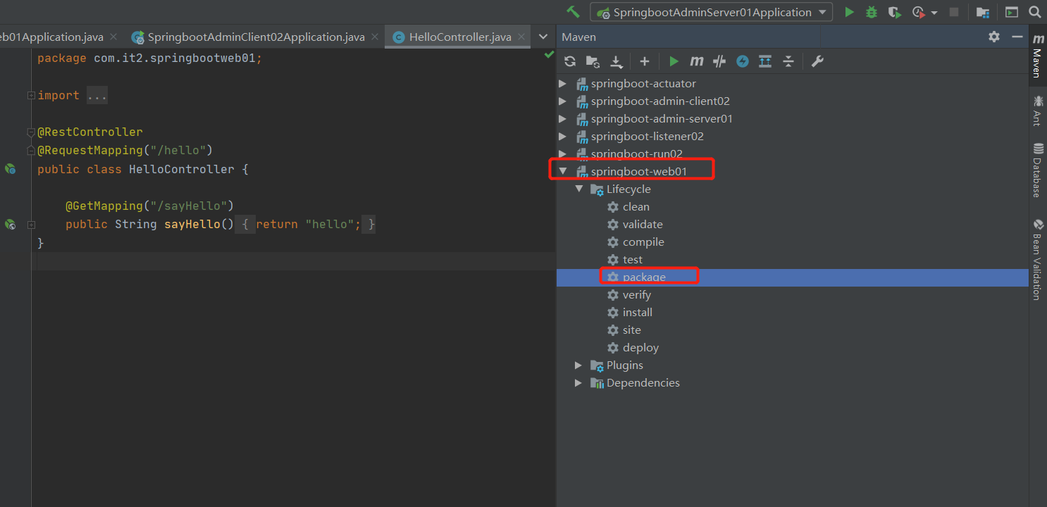Expand the springboot-listener02 module
The width and height of the screenshot is (1047, 507).
tap(562, 136)
